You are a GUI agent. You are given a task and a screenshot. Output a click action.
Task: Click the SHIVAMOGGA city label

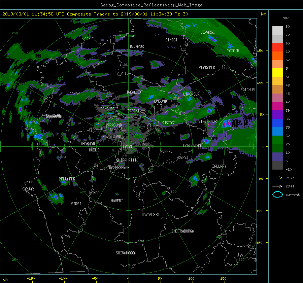(x=126, y=253)
